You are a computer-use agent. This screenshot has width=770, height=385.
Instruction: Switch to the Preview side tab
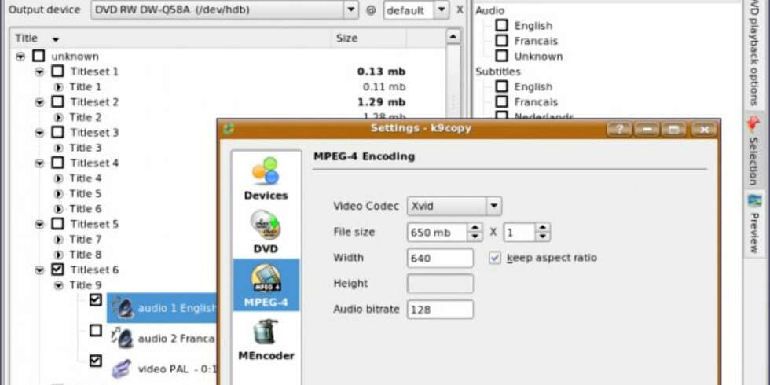[x=753, y=224]
